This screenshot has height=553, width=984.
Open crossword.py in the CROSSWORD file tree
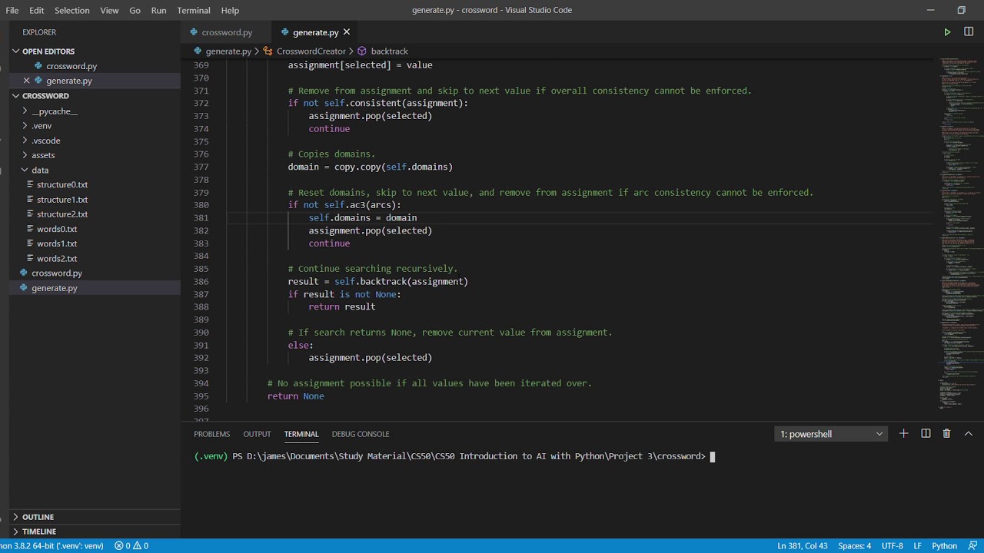pyautogui.click(x=57, y=273)
